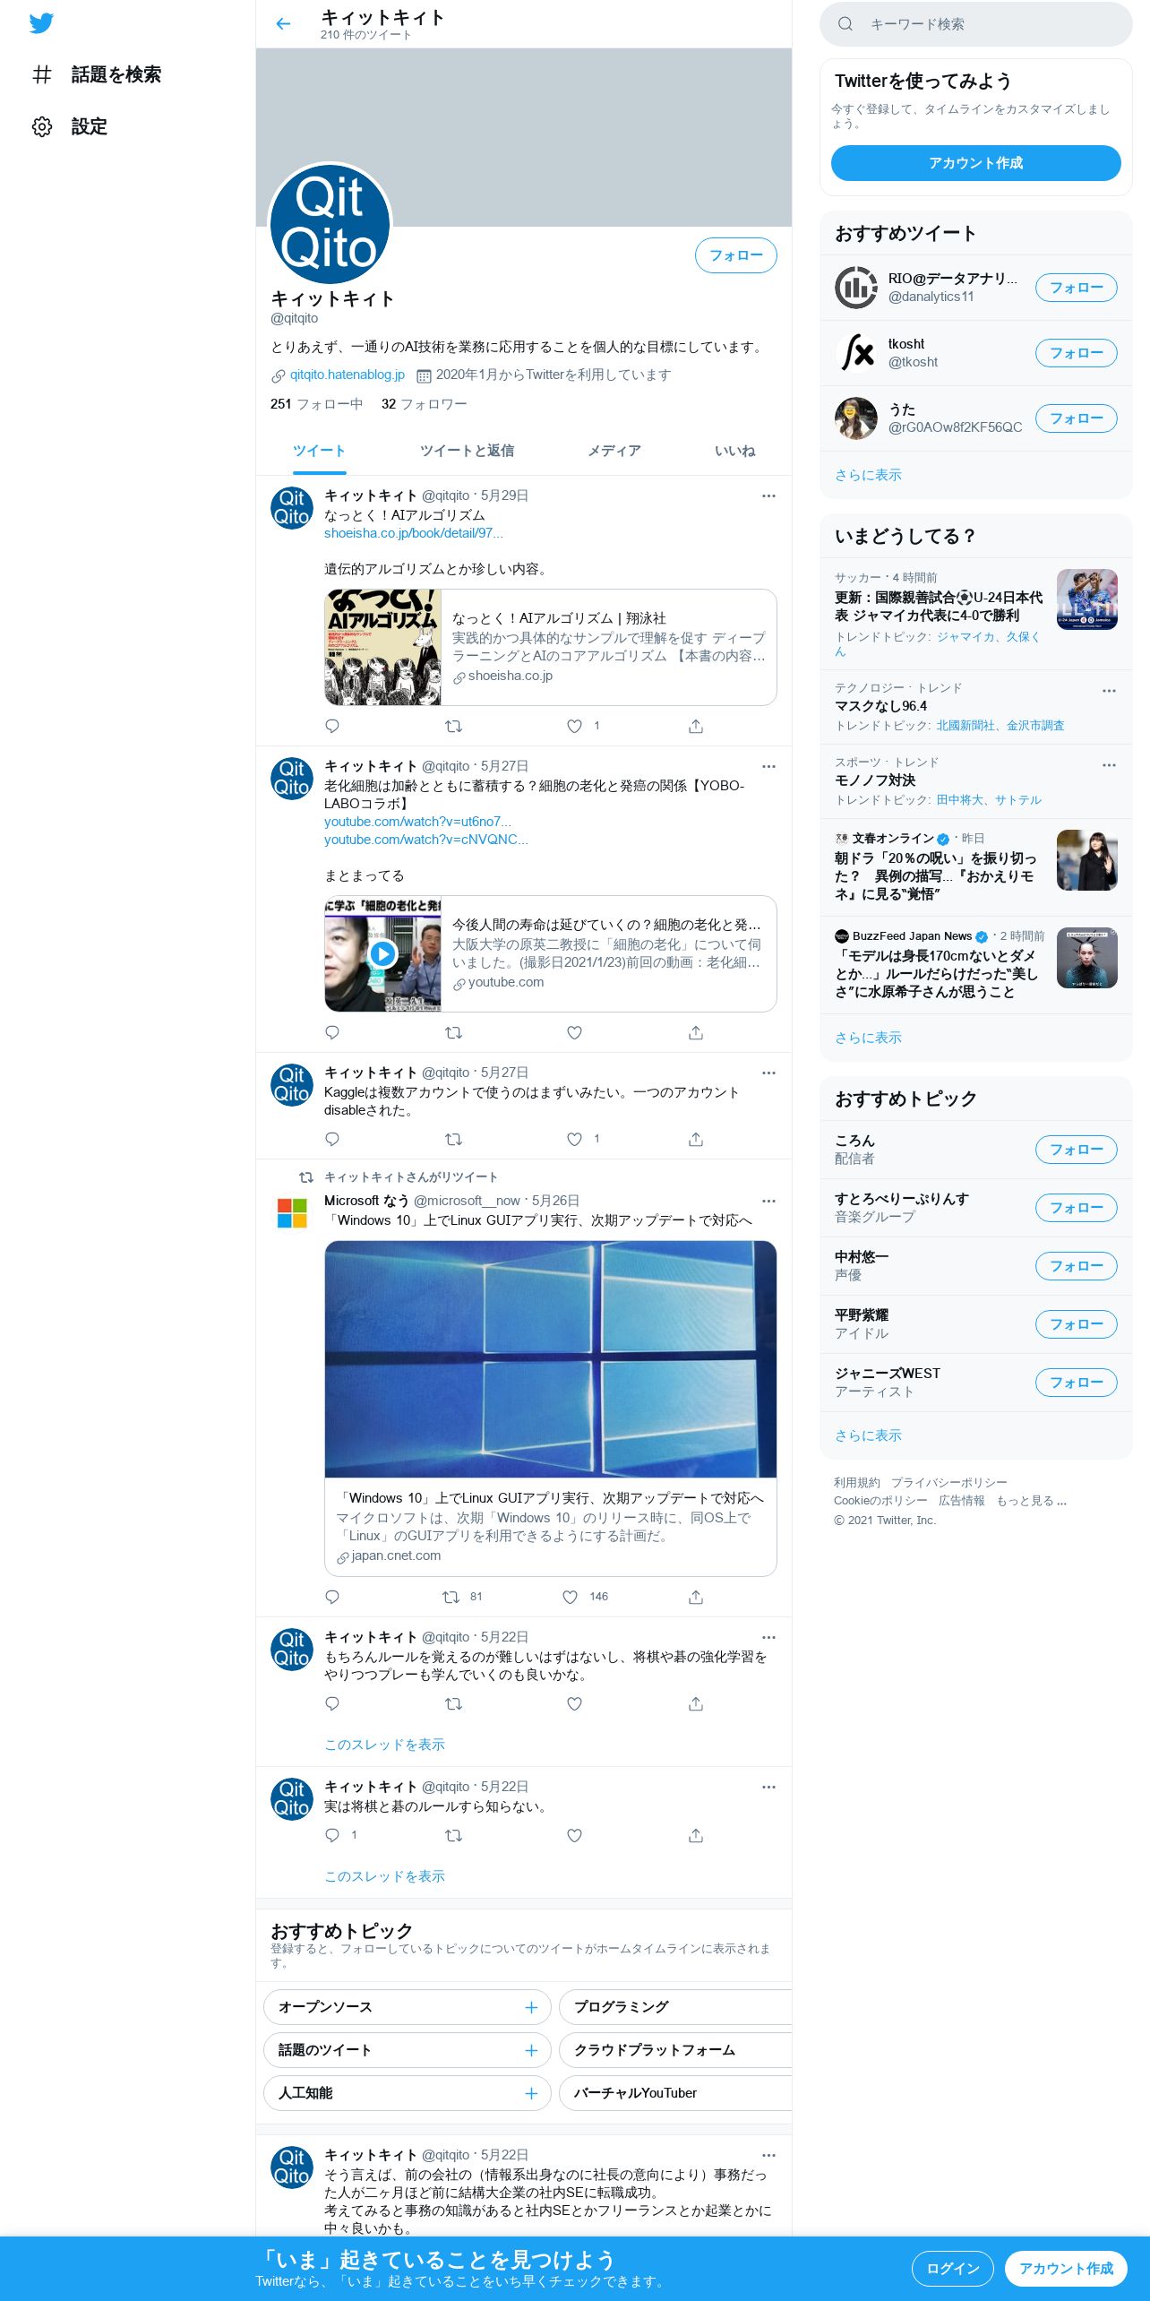Image resolution: width=1150 pixels, height=2301 pixels.
Task: Like the Windows 10 tweet with 146 likes
Action: 570,1597
